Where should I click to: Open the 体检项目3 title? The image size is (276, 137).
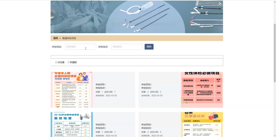click(x=101, y=124)
